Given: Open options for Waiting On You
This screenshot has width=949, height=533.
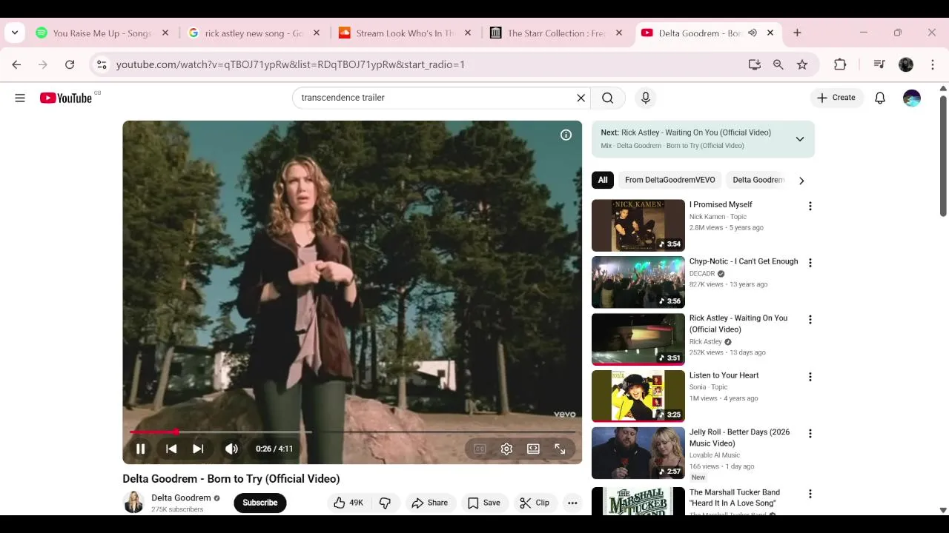Looking at the screenshot, I should pyautogui.click(x=810, y=320).
